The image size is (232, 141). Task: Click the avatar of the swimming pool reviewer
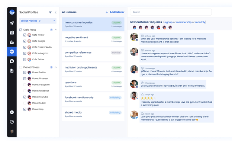click(x=134, y=96)
